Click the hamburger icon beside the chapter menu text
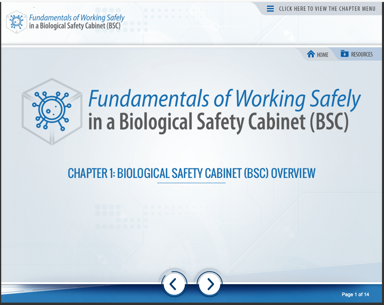 click(270, 9)
